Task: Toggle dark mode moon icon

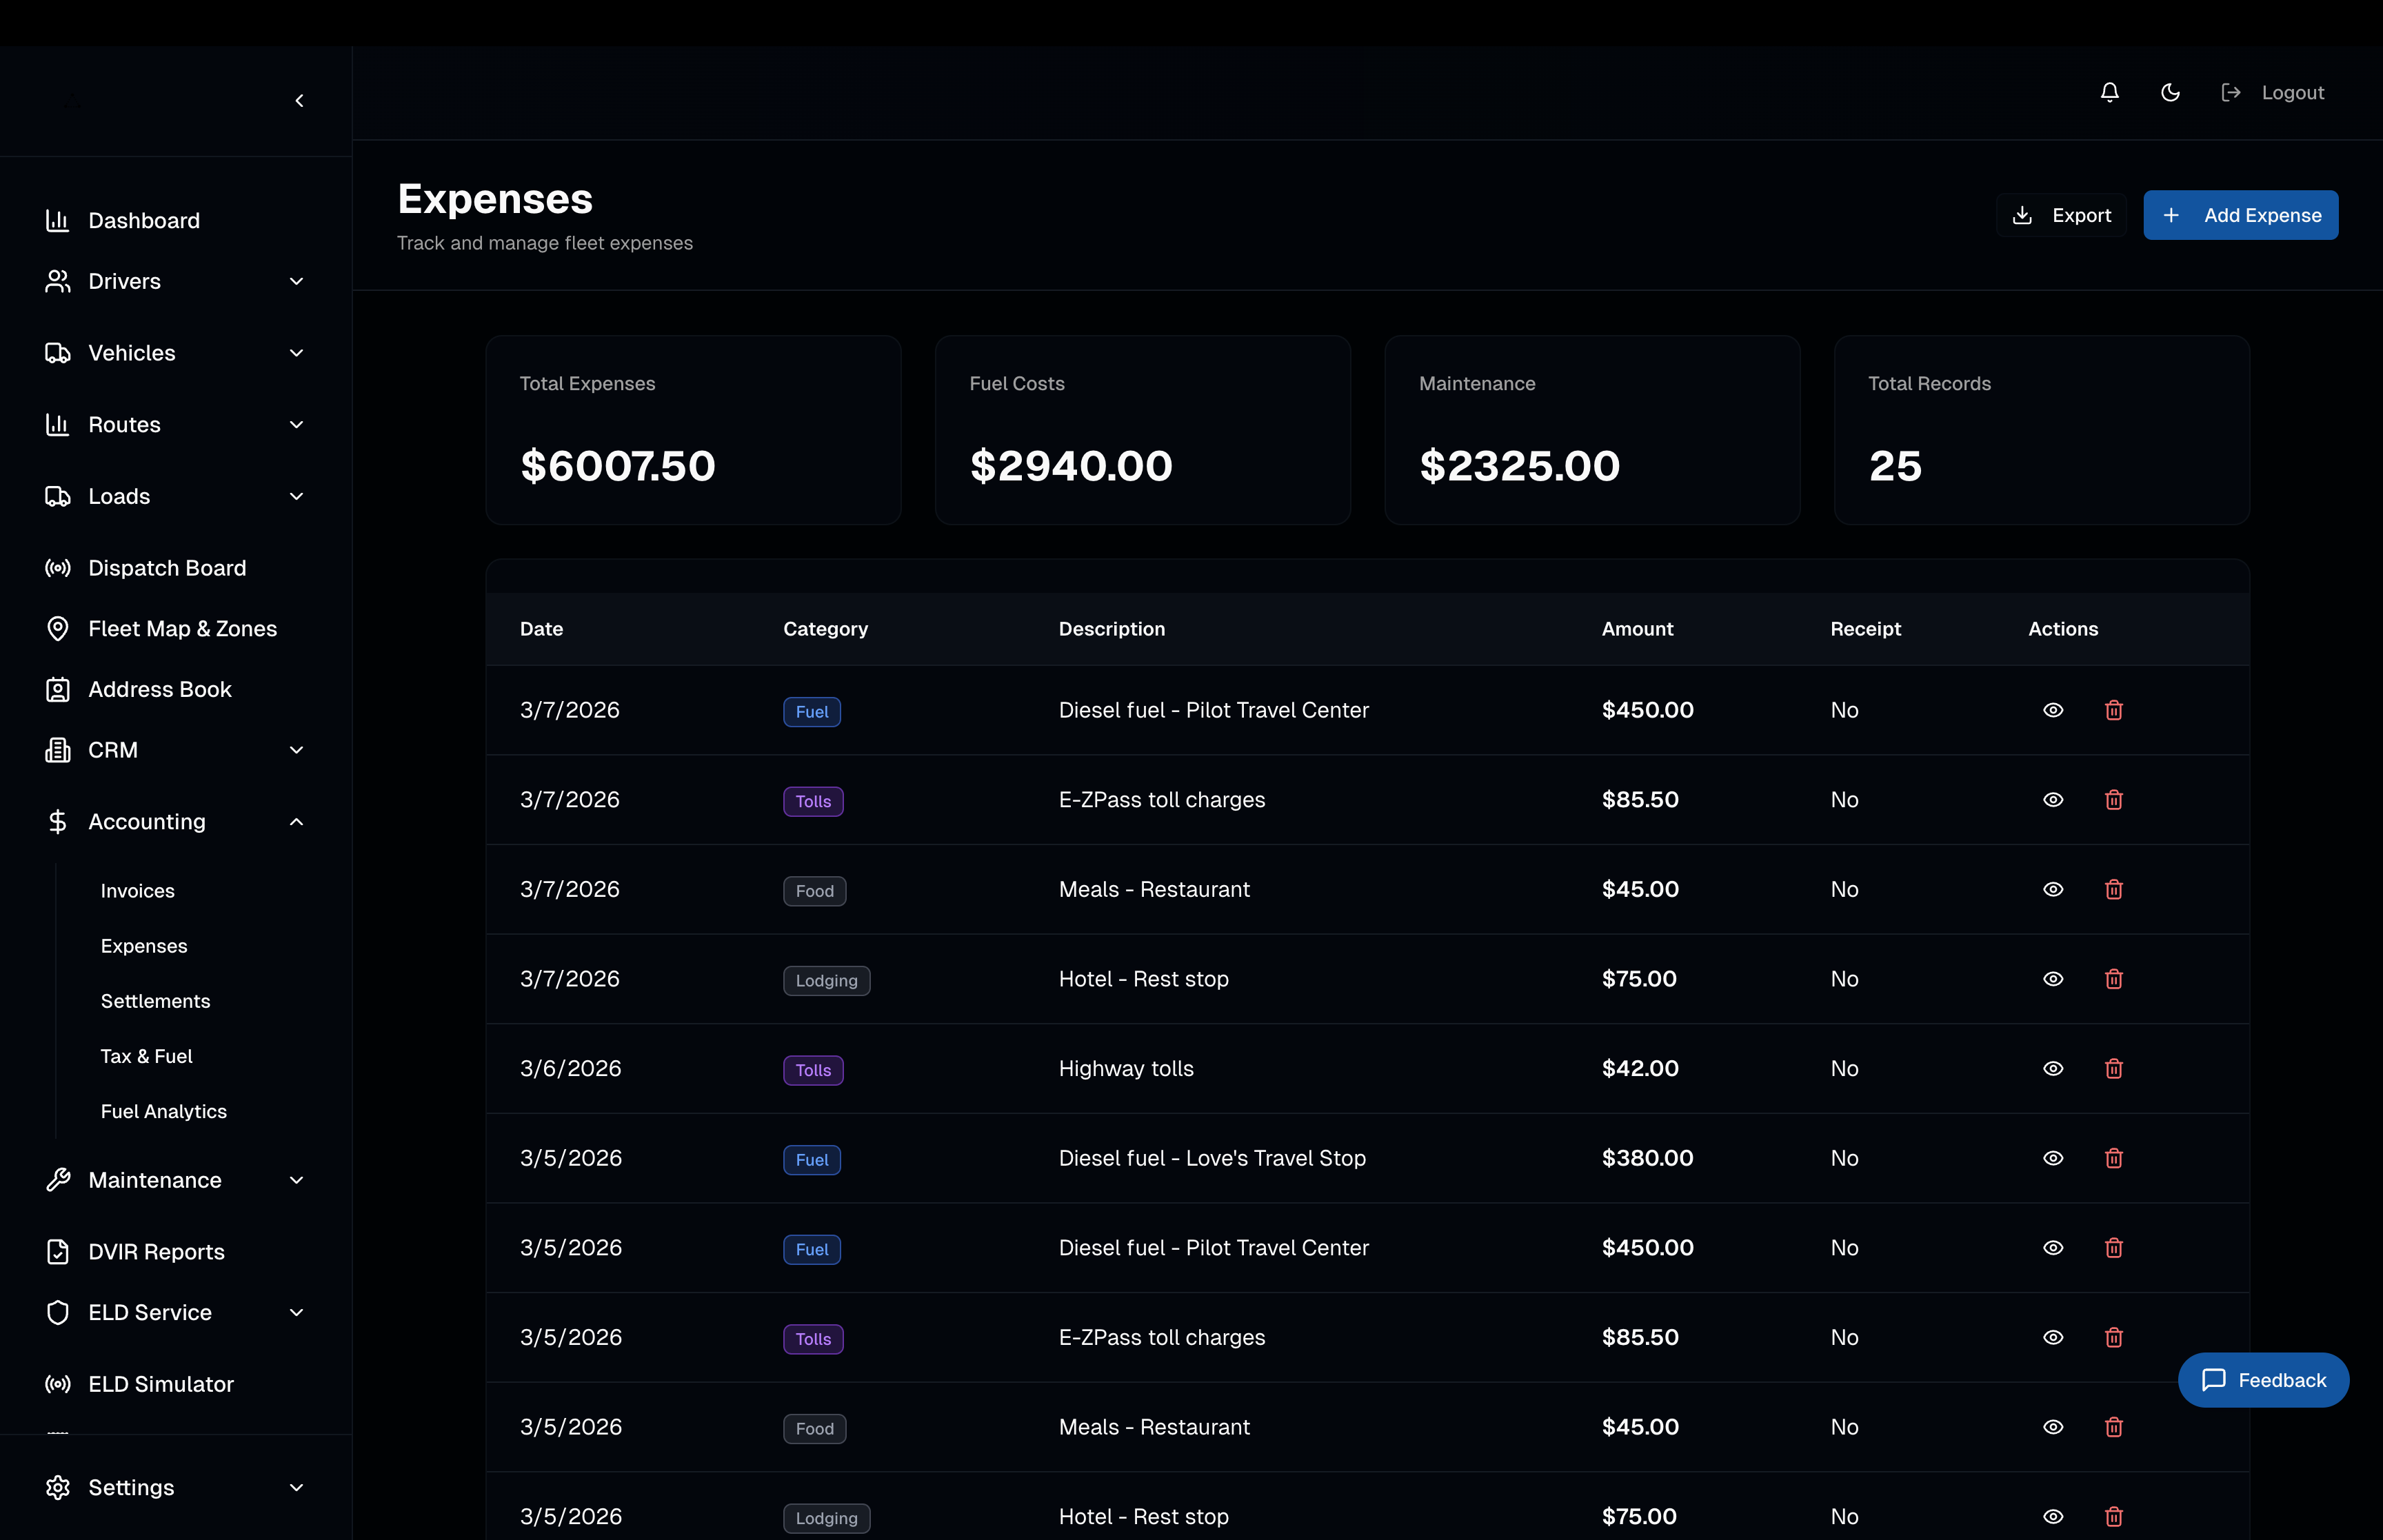Action: coord(2170,92)
